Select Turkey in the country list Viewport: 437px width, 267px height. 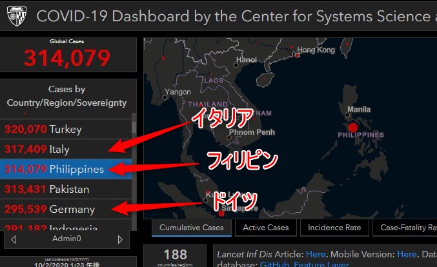pos(66,129)
